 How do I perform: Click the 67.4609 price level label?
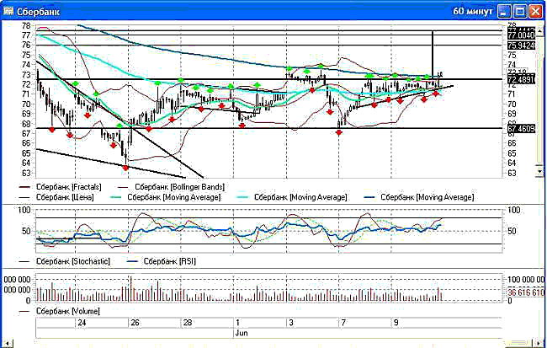[521, 129]
